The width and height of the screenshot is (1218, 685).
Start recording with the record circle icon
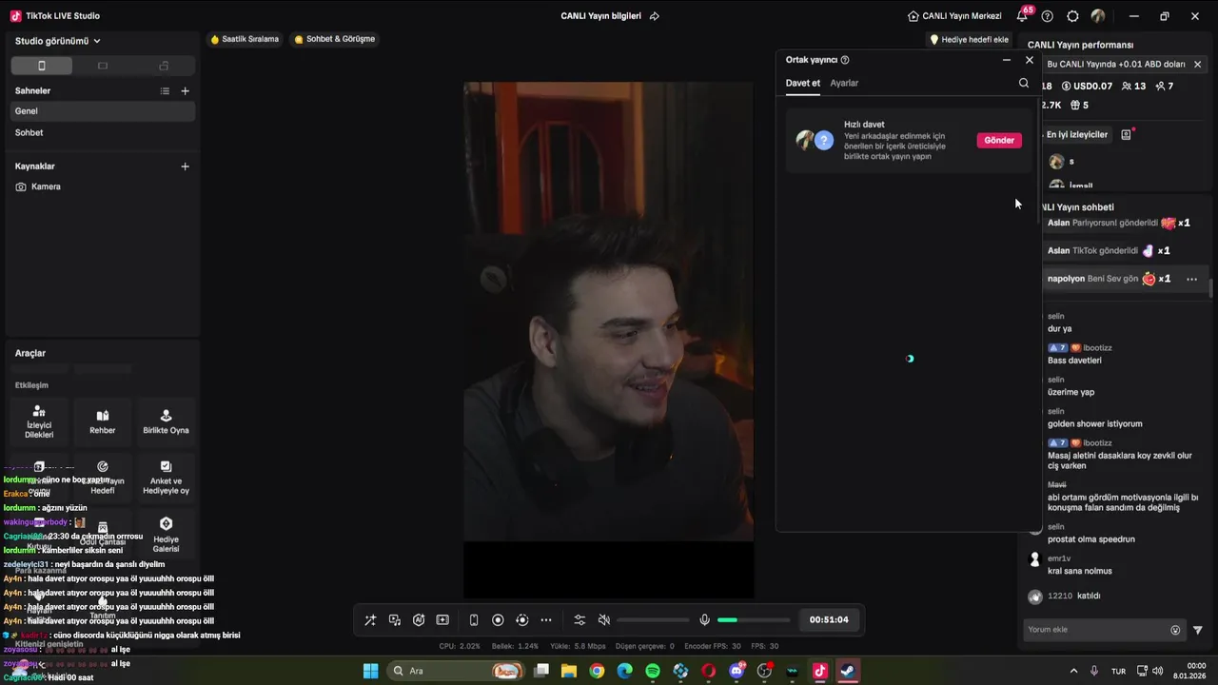498,620
